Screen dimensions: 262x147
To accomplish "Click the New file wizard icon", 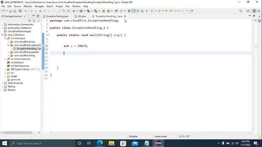I will (3, 11).
